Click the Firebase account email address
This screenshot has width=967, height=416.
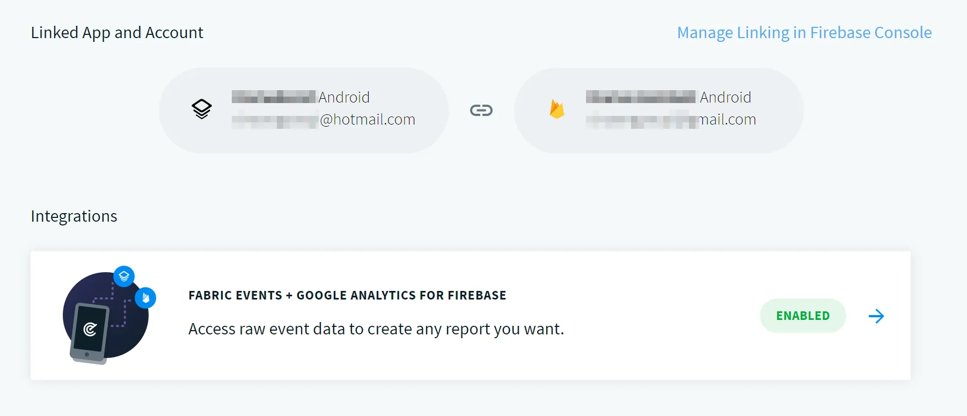(x=671, y=120)
